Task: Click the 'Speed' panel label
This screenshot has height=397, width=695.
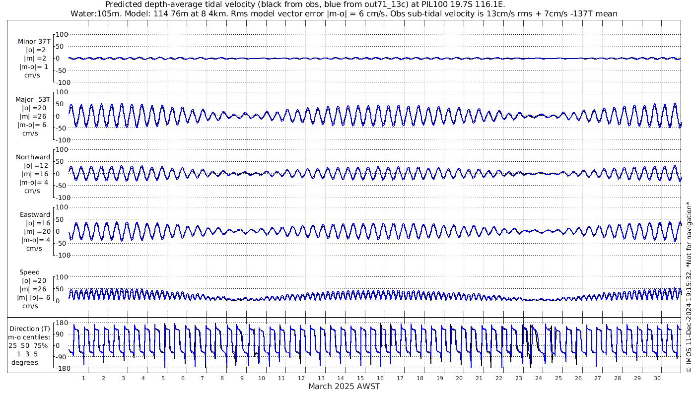Action: (x=30, y=272)
